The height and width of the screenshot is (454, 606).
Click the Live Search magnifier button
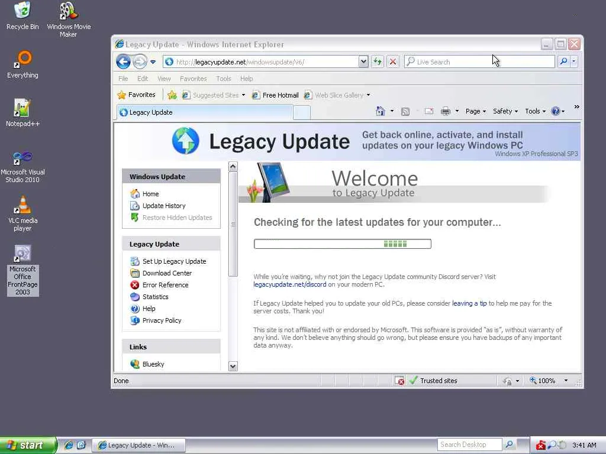563,61
